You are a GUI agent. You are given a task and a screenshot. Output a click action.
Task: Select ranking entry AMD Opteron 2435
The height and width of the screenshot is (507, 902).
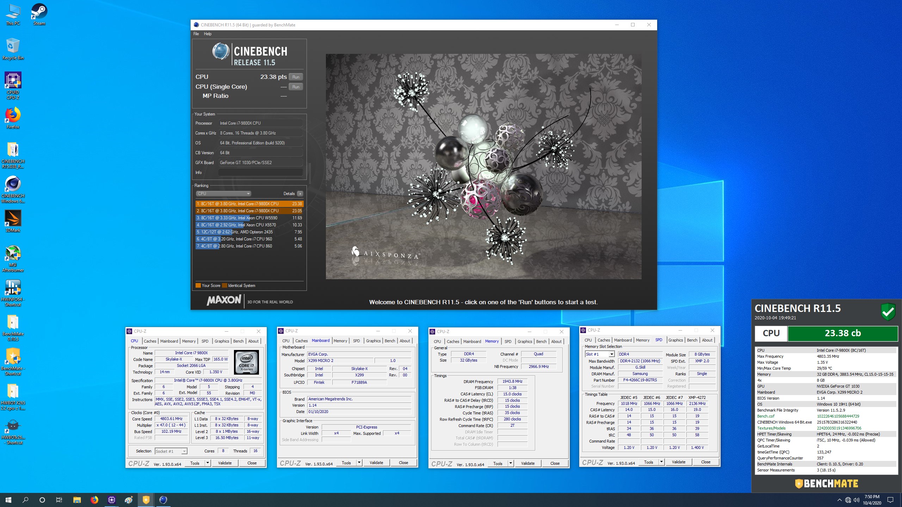click(249, 232)
